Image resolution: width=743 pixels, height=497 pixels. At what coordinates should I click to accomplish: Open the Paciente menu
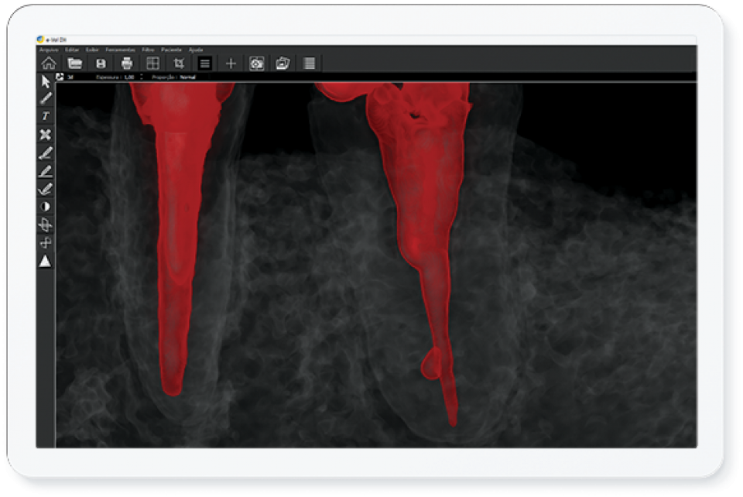coord(171,50)
